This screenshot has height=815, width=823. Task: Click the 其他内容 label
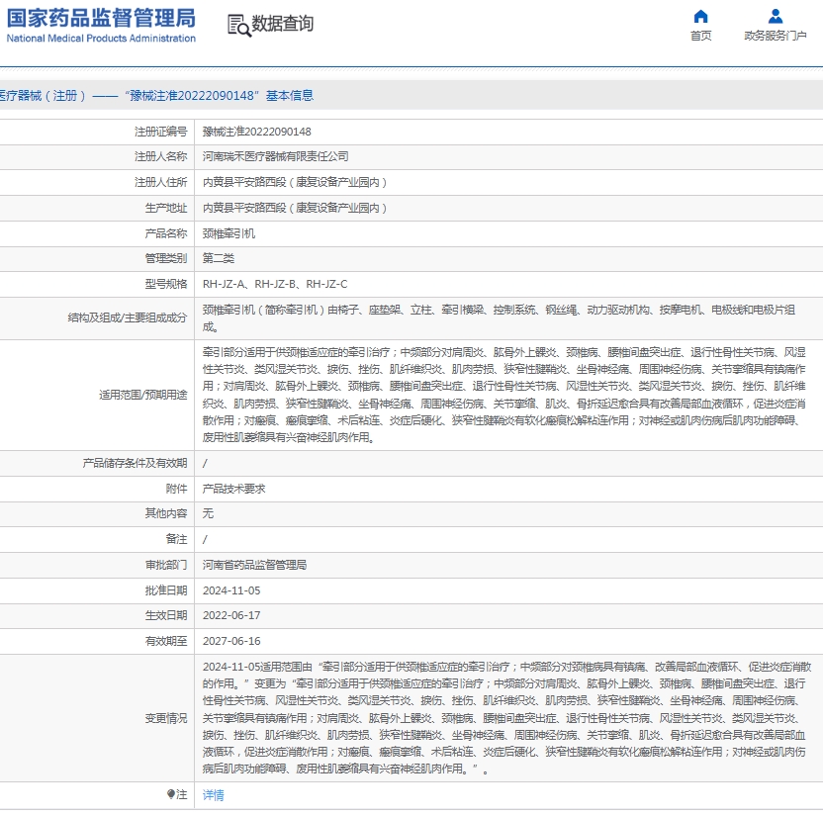(x=166, y=513)
